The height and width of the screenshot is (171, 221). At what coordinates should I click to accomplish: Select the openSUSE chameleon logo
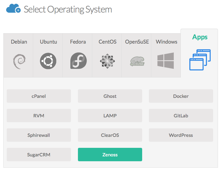pyautogui.click(x=137, y=61)
